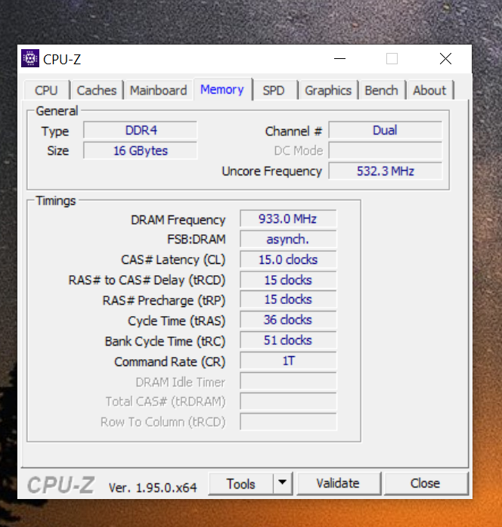Click the DRAM Frequency label

coord(178,220)
